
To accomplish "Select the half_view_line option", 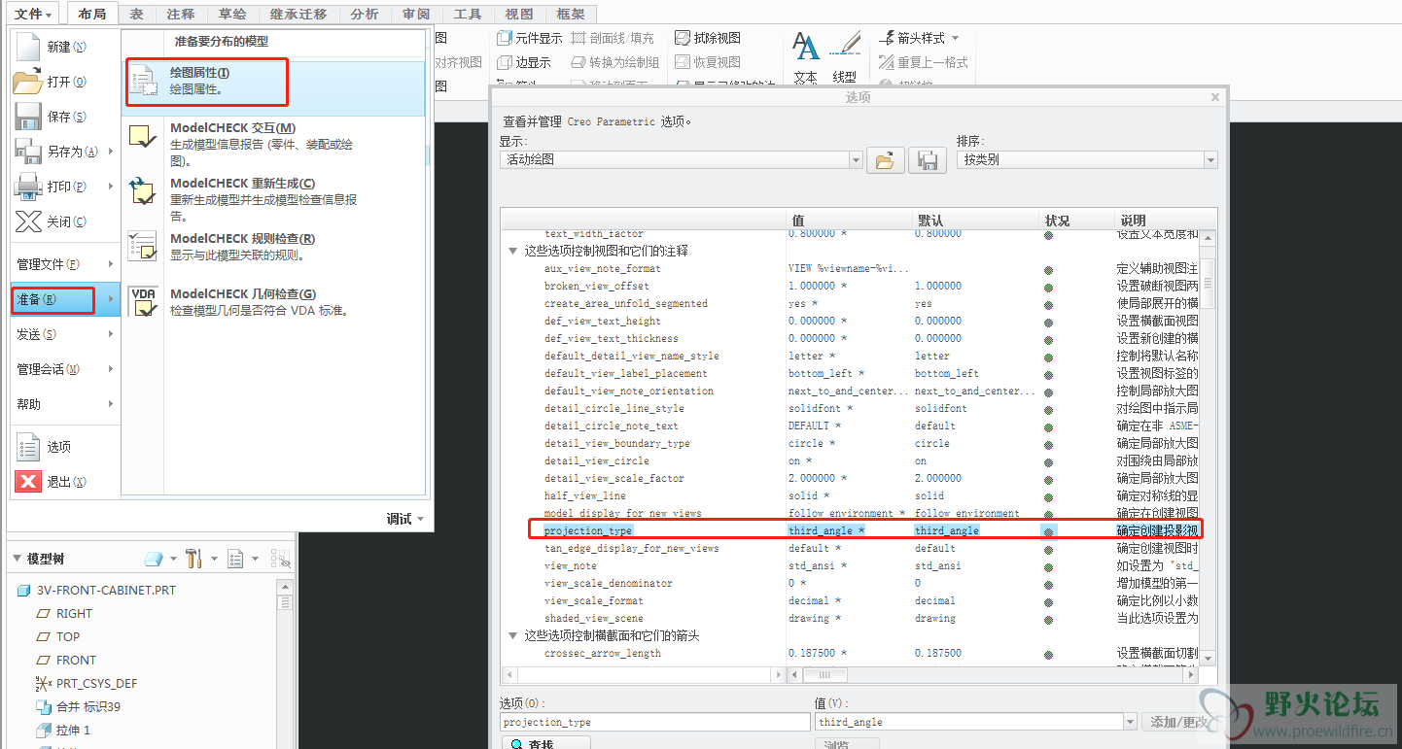I will (584, 495).
